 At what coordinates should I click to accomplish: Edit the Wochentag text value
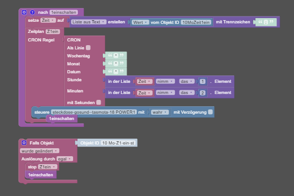(116, 56)
